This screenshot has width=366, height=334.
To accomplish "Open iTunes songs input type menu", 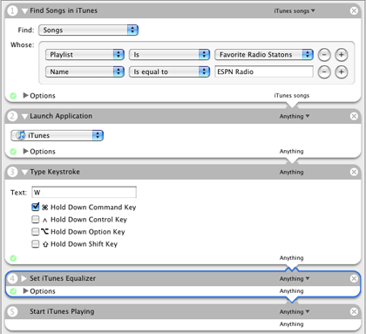I will coord(295,11).
